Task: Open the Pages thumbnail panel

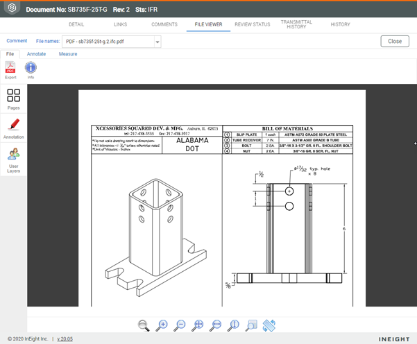Action: (13, 98)
